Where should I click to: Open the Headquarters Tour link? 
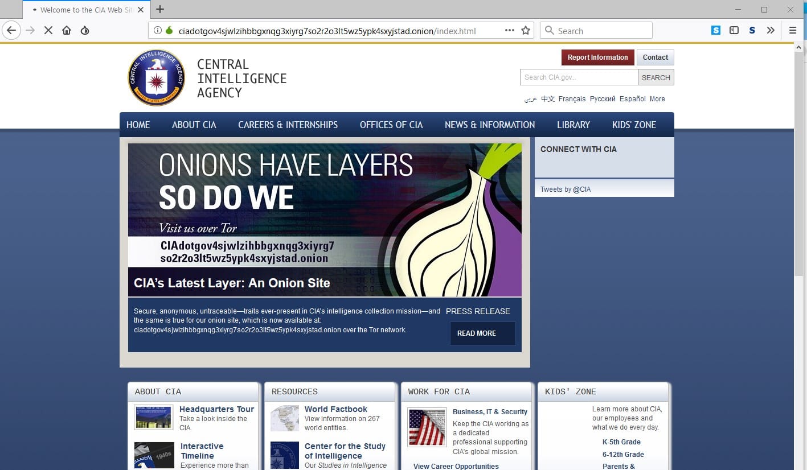(x=216, y=409)
